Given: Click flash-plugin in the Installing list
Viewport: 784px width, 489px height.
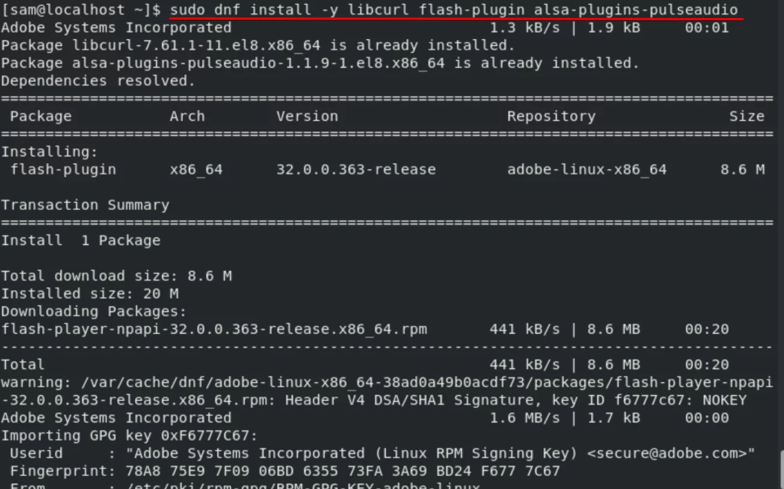Looking at the screenshot, I should coord(63,170).
